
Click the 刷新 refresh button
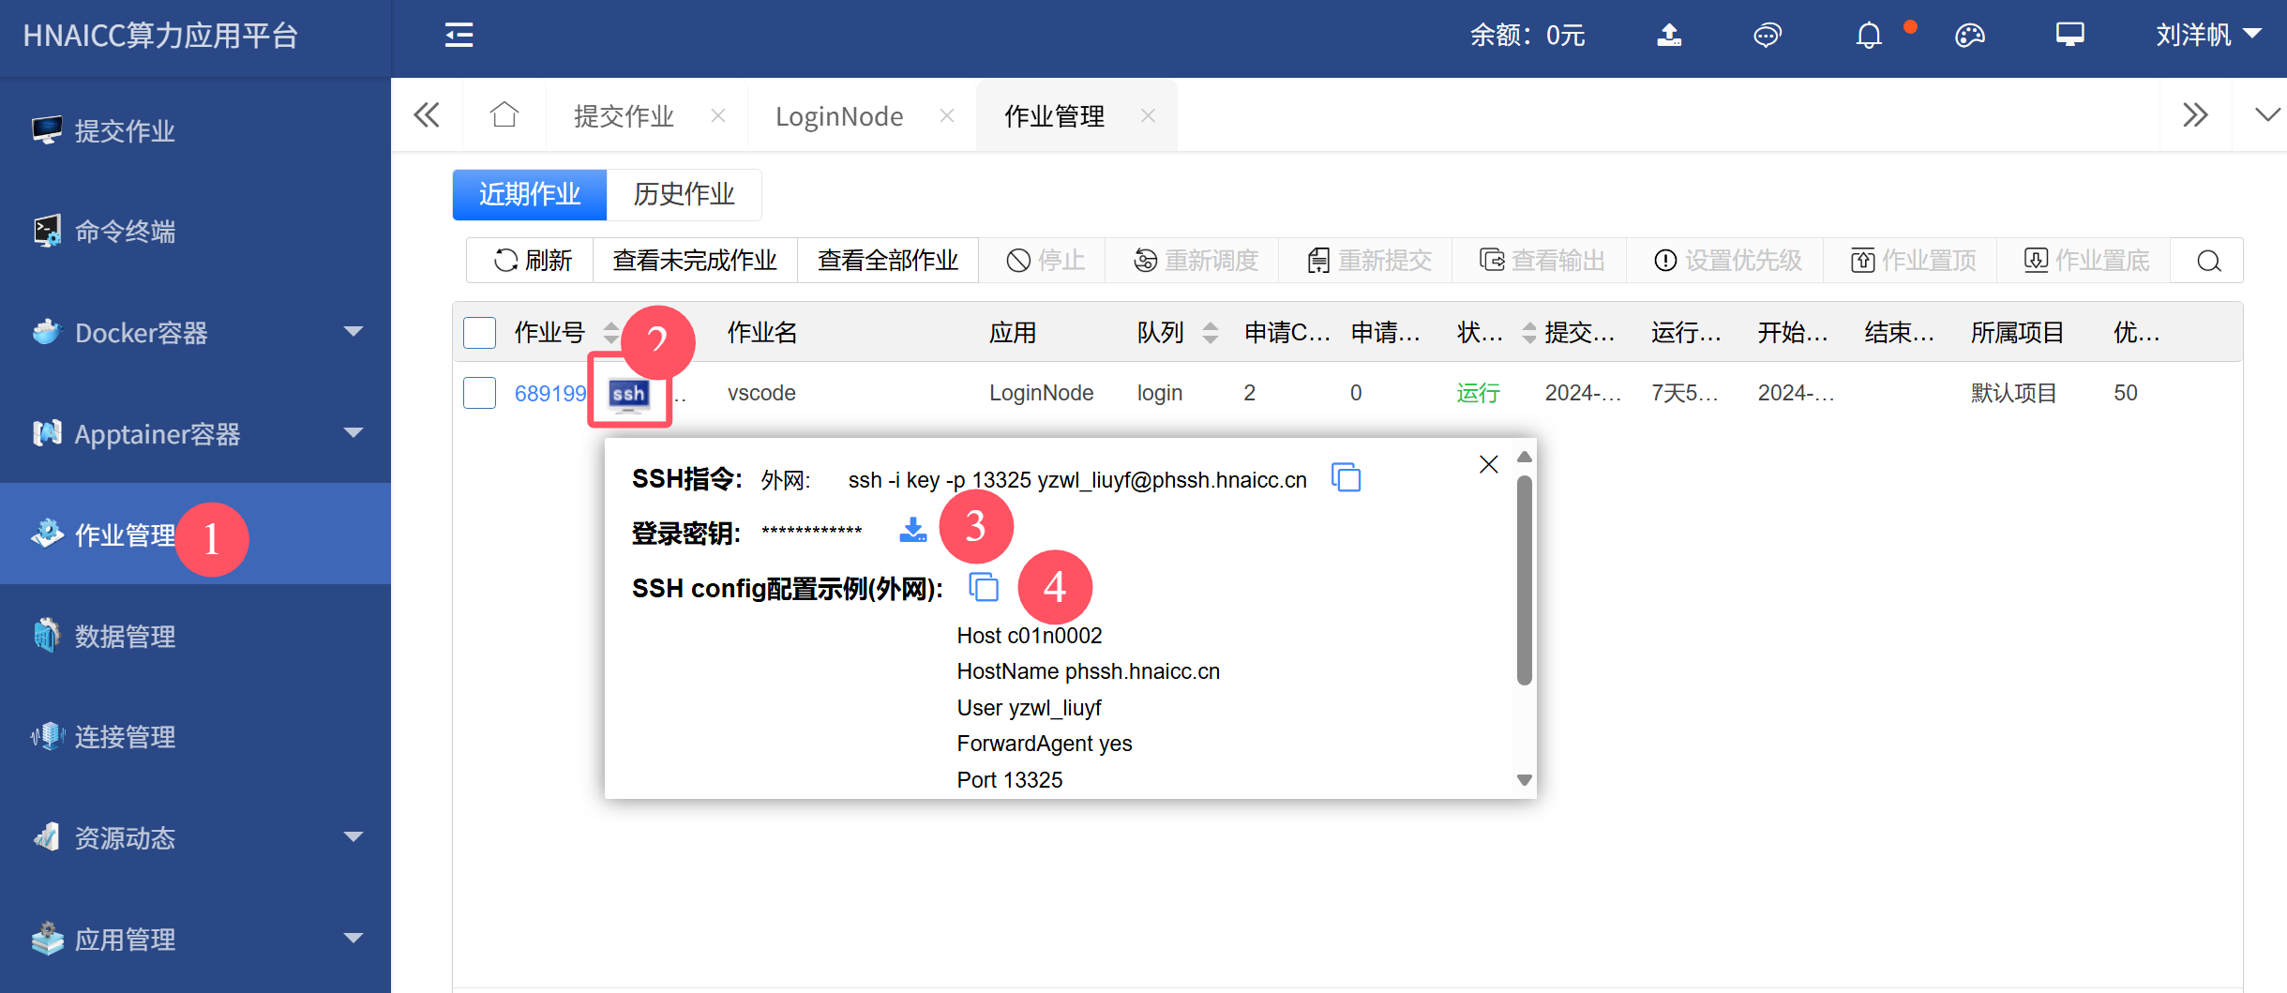533,261
